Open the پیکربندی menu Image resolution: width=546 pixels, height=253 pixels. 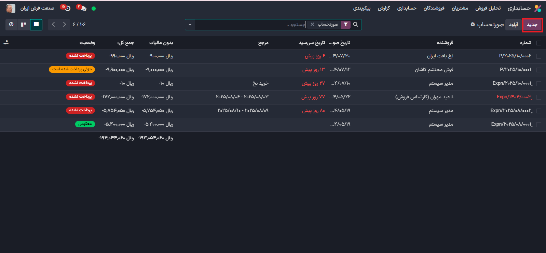pos(362,8)
